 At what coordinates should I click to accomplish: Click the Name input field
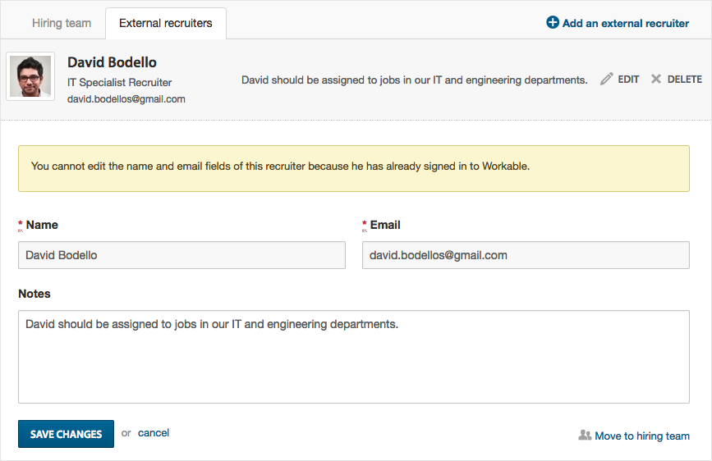tap(181, 255)
